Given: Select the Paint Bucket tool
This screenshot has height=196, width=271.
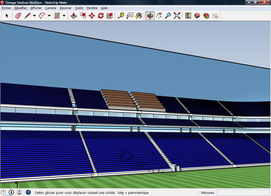Looking at the screenshot, I should click(x=139, y=16).
